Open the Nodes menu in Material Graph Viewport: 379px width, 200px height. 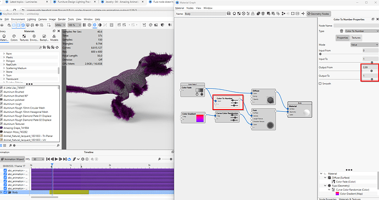click(x=190, y=8)
